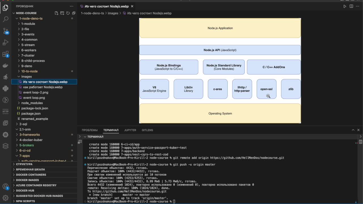Close the bottom panel

pyautogui.click(x=359, y=130)
